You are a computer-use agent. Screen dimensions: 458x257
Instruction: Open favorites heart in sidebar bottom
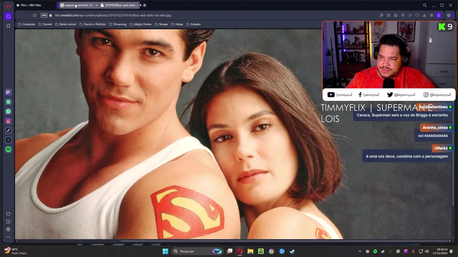8,214
